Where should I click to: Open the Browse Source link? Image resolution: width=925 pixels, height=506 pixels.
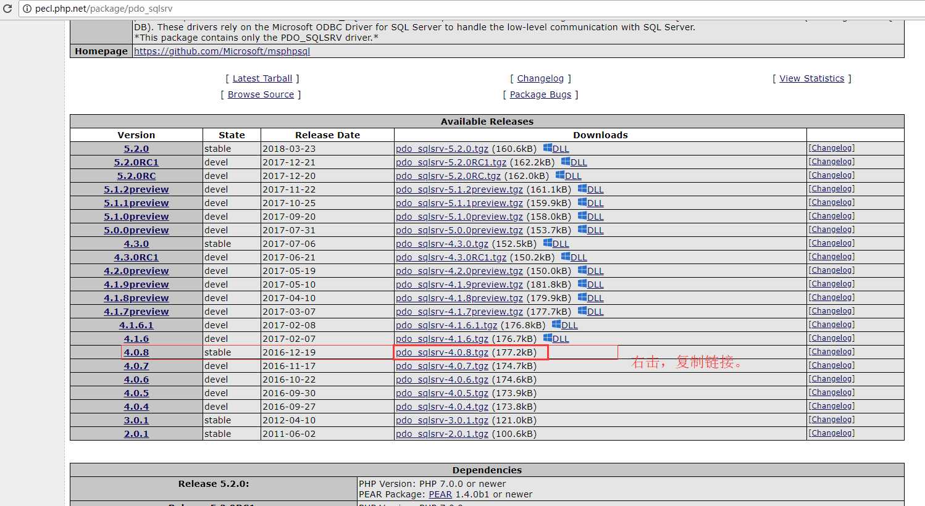[261, 94]
